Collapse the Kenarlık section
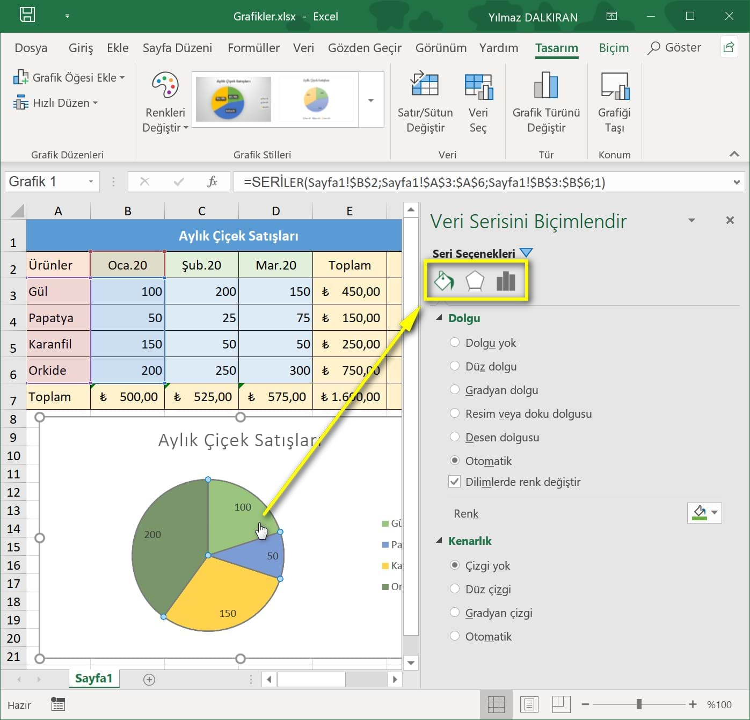Image resolution: width=750 pixels, height=720 pixels. pos(439,541)
